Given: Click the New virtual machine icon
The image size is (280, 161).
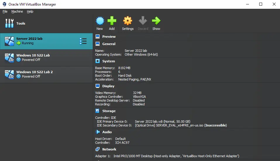Looking at the screenshot, I should pos(100,21).
